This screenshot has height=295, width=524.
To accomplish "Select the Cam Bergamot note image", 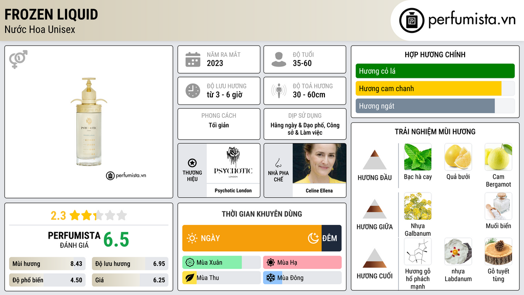I will click(x=498, y=157).
